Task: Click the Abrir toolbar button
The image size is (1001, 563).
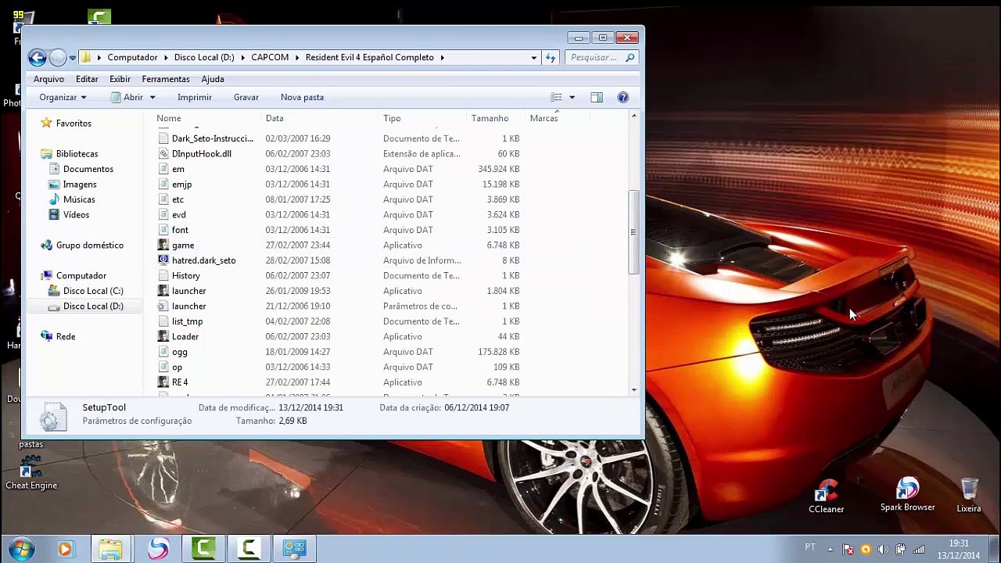Action: [x=127, y=97]
